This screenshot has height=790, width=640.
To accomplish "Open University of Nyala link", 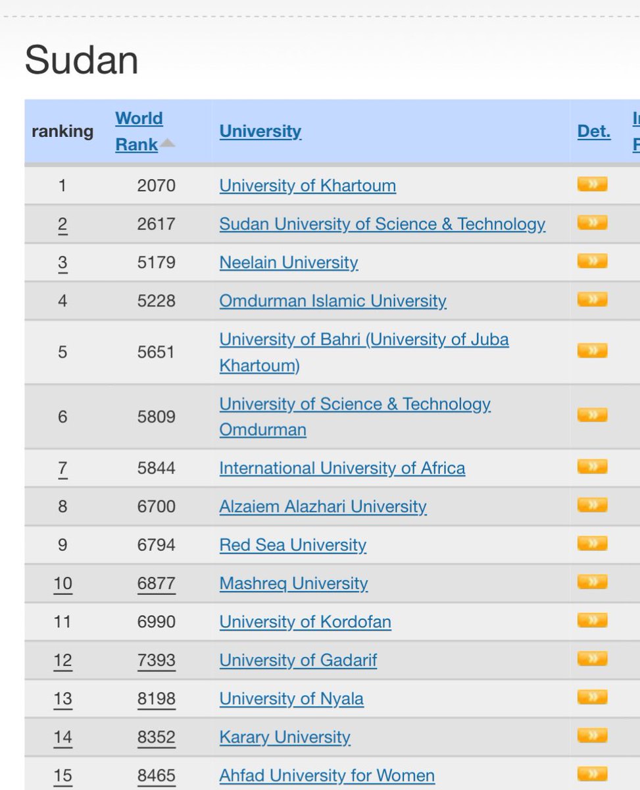I will [x=291, y=698].
